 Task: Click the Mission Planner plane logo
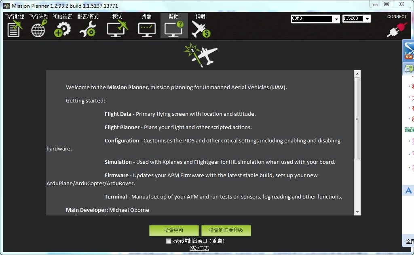click(x=201, y=55)
